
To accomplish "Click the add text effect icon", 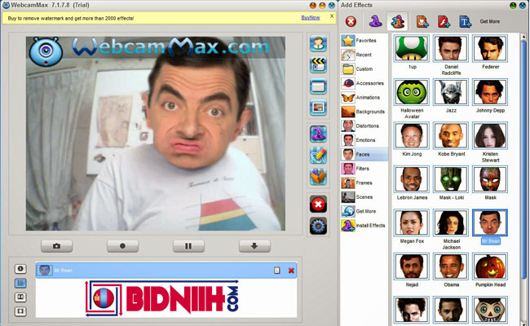I will coord(465,22).
